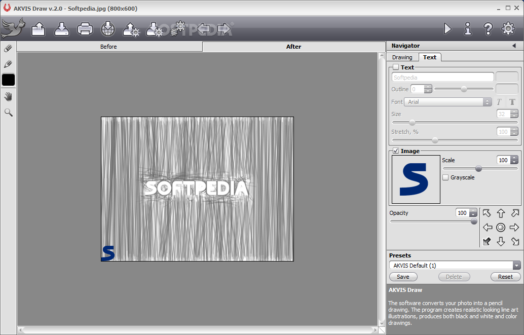Adjust the Scale value stepper
Viewport: 524px width, 335px height.
(514, 160)
